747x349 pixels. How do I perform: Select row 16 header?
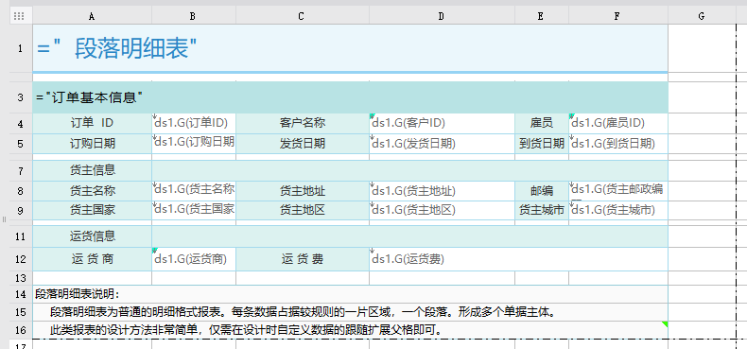click(x=21, y=329)
